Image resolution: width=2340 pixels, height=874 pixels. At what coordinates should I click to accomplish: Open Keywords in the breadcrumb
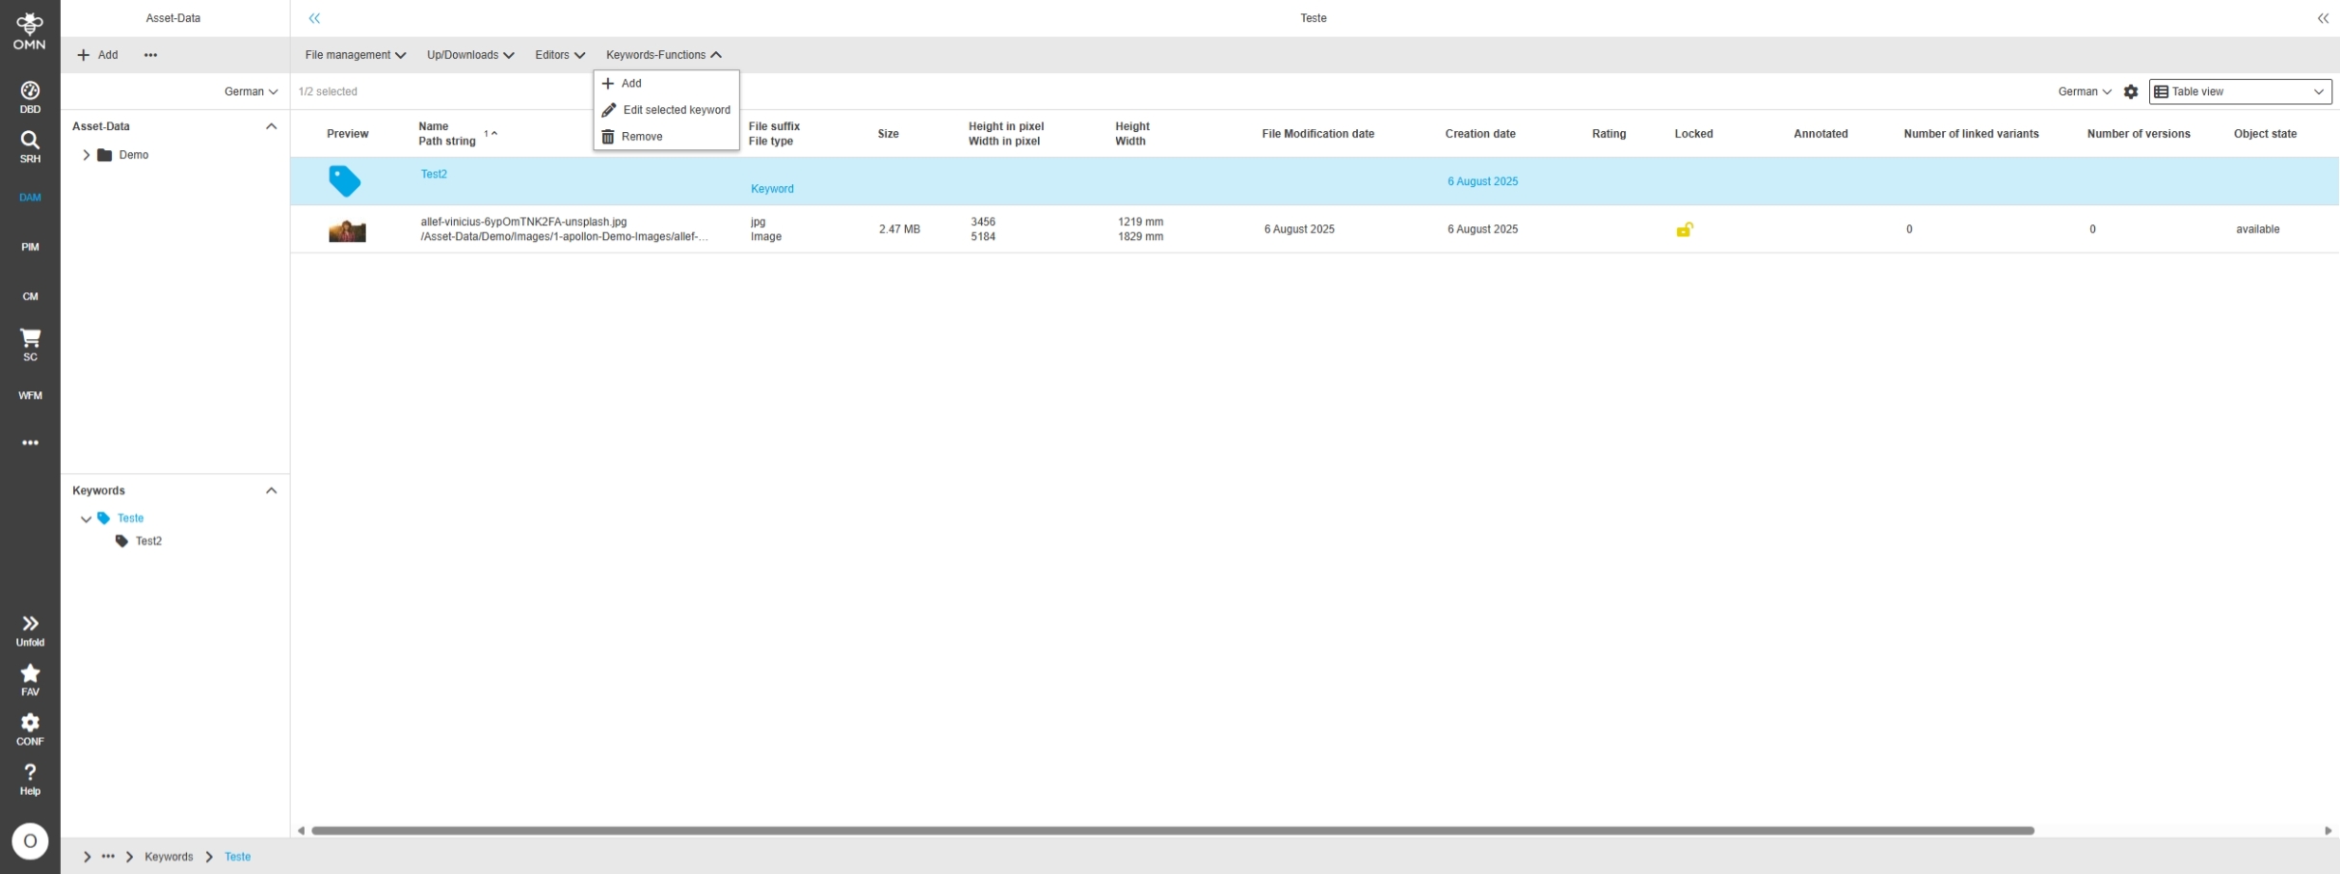click(x=169, y=857)
